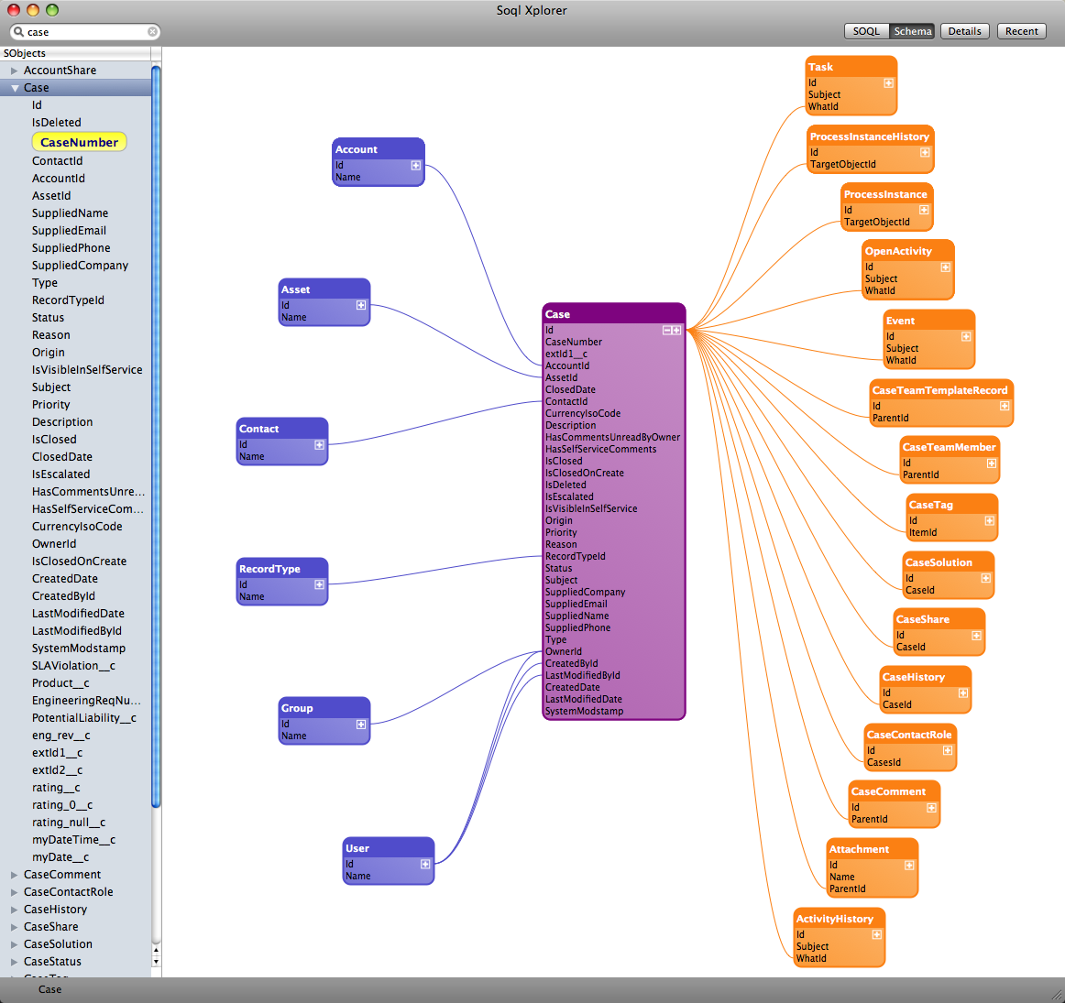This screenshot has height=1003, width=1065.
Task: Collapse the Case tree item
Action: coord(15,88)
